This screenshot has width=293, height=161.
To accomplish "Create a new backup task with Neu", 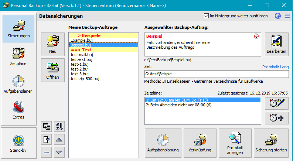I will coord(53,44).
